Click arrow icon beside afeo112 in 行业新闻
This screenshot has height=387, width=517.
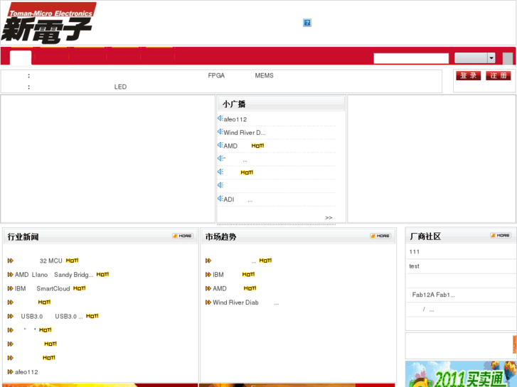tap(10, 371)
